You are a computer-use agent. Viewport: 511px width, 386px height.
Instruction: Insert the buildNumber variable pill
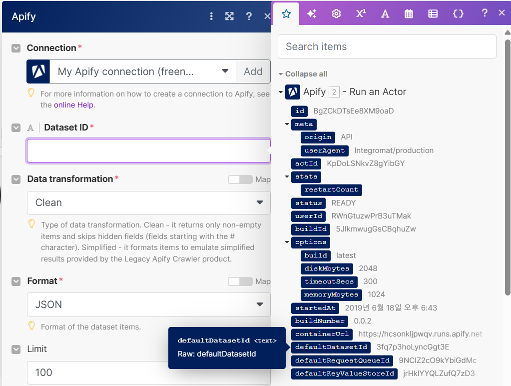click(x=320, y=321)
